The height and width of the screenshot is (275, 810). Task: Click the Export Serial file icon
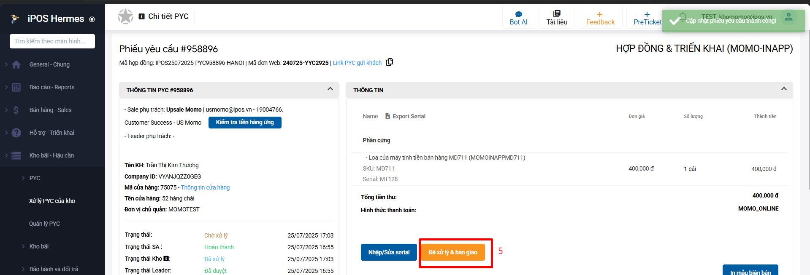[x=387, y=116]
